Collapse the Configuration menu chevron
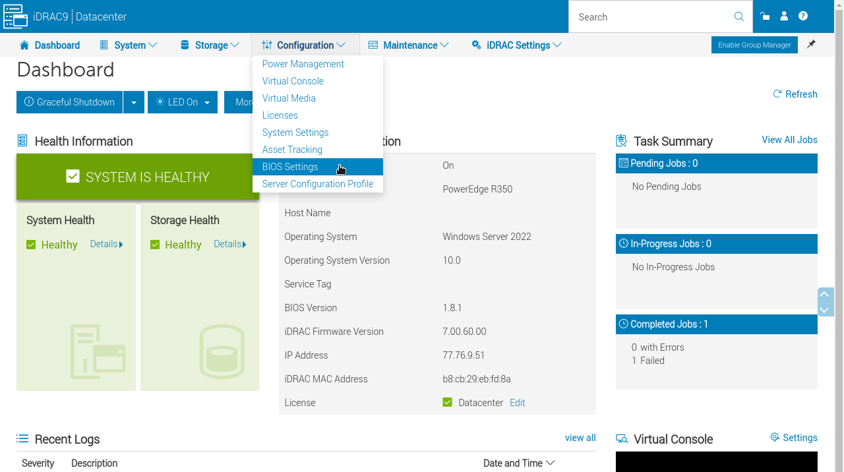 pos(341,45)
